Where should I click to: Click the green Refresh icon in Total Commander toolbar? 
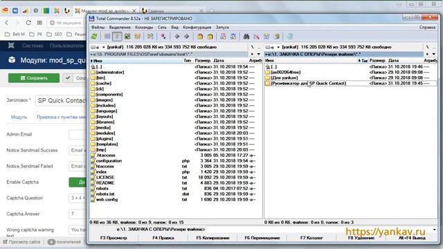[94, 37]
